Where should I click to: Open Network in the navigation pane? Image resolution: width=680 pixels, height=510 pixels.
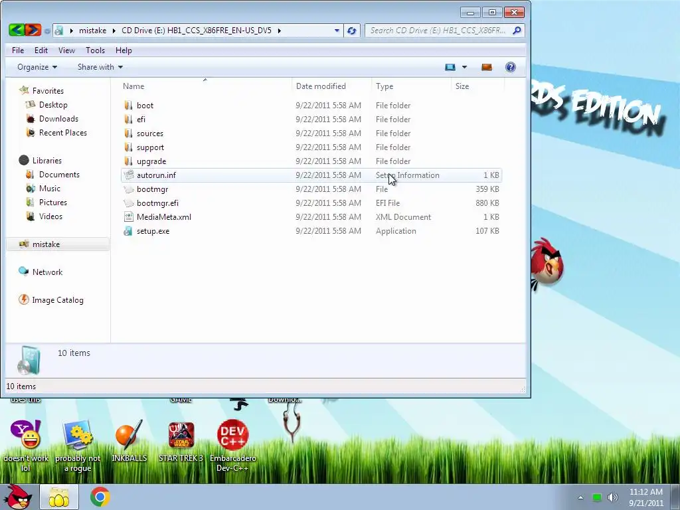(47, 272)
